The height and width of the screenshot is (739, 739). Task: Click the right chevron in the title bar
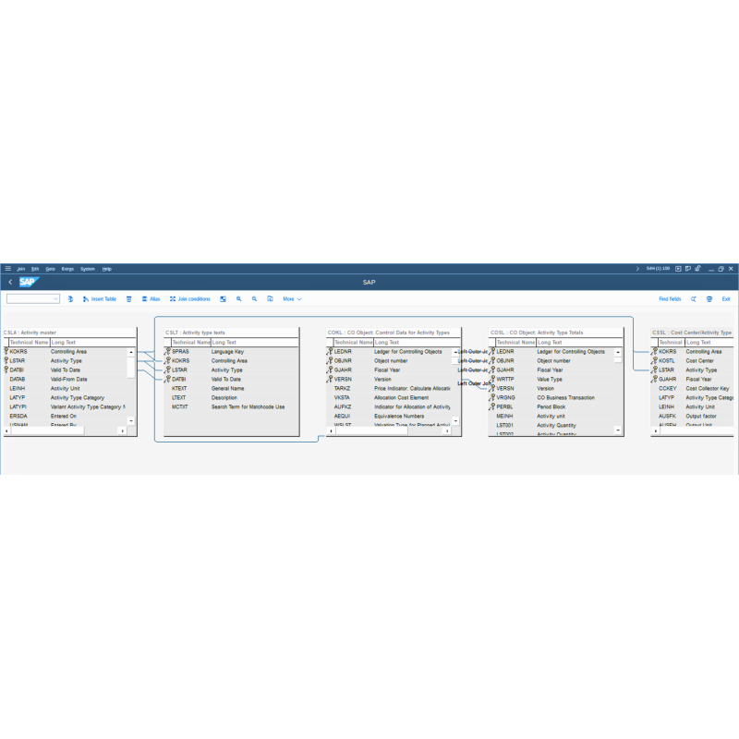(x=637, y=269)
